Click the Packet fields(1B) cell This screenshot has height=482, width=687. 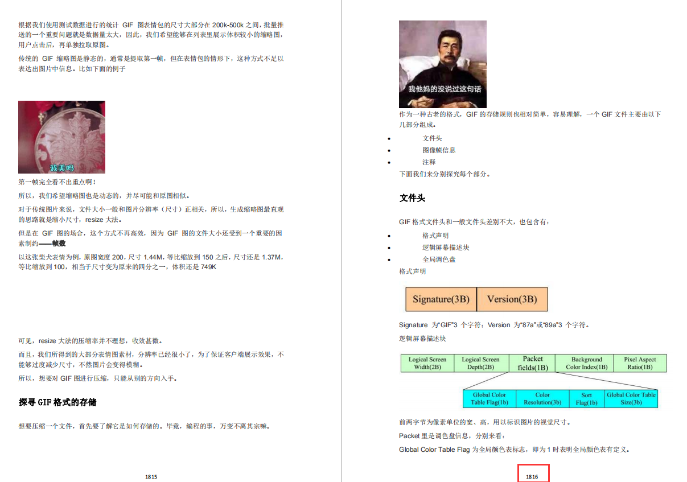531,363
